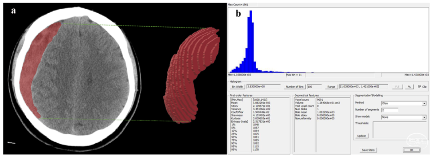
Task: Select the Blob stdev row label
Action: 301,115
